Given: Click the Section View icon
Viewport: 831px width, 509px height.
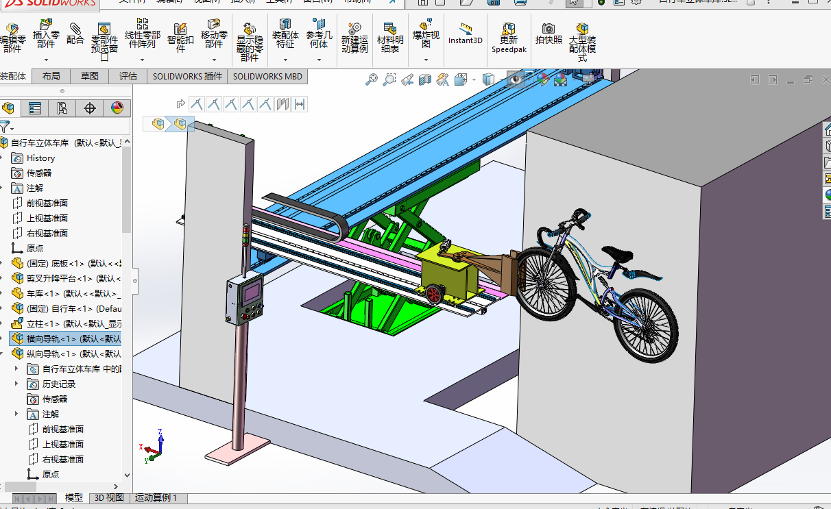Looking at the screenshot, I should pos(425,80).
